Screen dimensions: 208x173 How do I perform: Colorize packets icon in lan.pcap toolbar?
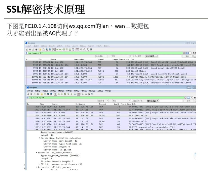click(77, 50)
